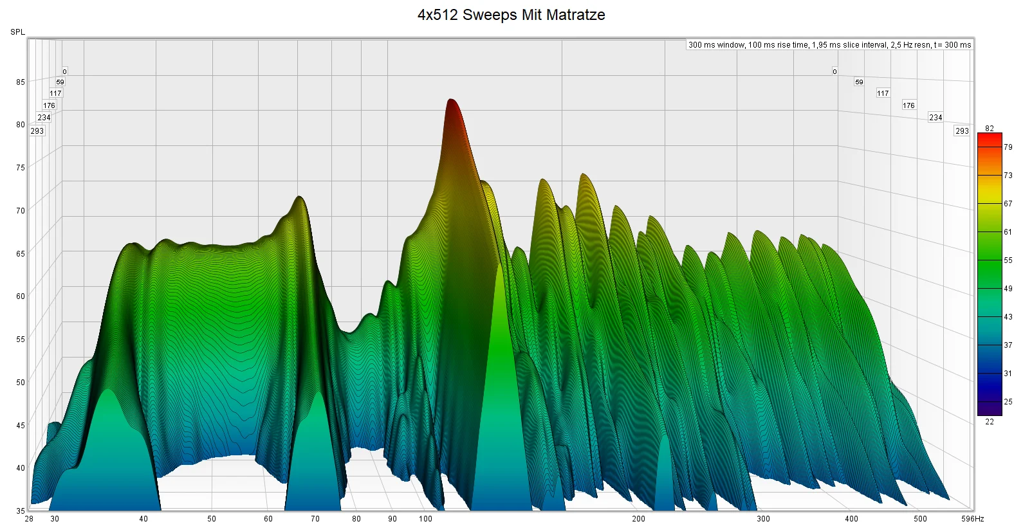Image resolution: width=1023 pixels, height=526 pixels.
Task: Select the 200 Hz frequency axis label
Action: [x=638, y=519]
